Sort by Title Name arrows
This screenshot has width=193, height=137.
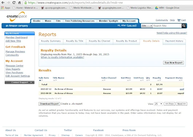[55, 80]
